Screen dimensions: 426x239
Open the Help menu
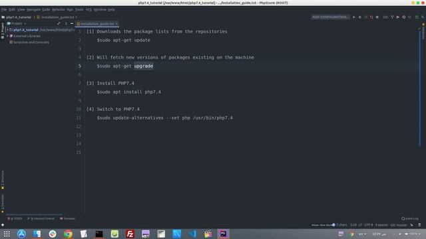(x=111, y=9)
